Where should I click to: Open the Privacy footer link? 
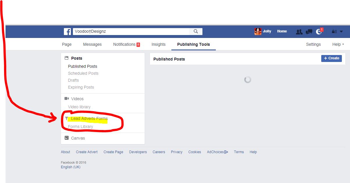(177, 152)
